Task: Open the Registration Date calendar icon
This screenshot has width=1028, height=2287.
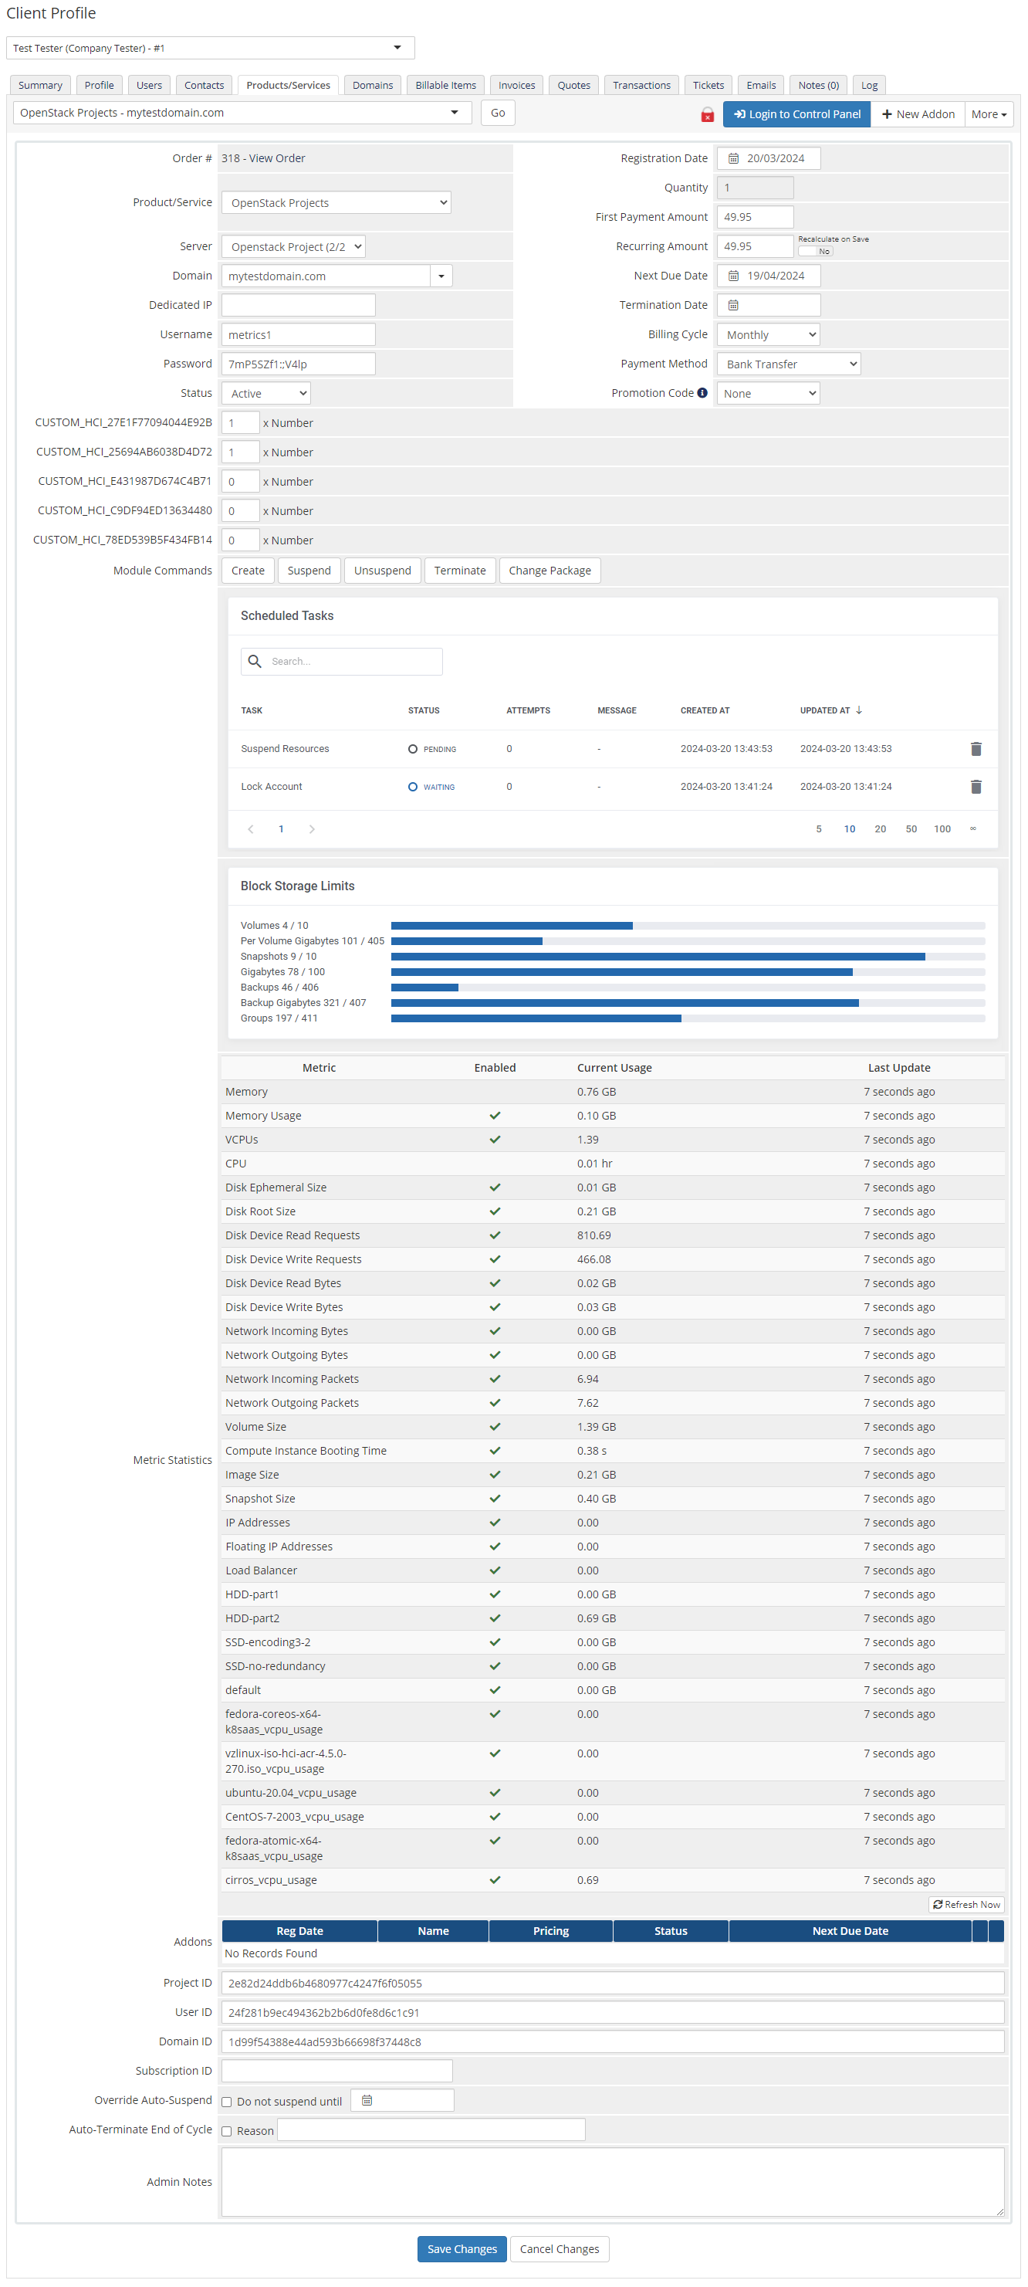Action: click(732, 159)
